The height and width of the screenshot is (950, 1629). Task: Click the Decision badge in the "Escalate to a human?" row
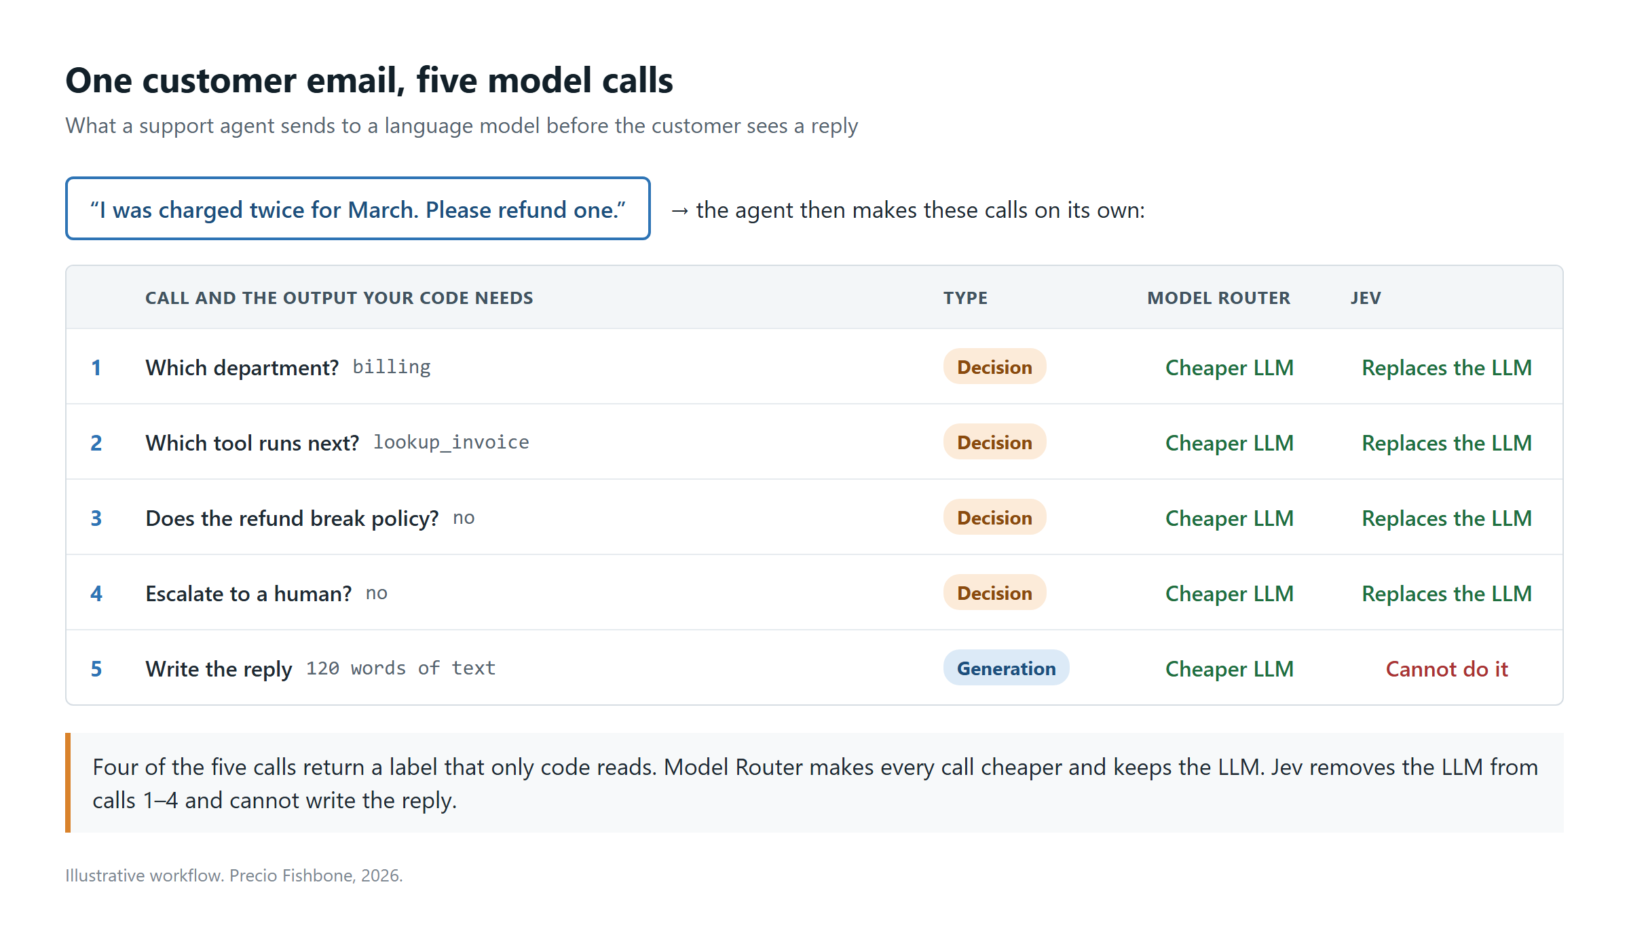(994, 593)
